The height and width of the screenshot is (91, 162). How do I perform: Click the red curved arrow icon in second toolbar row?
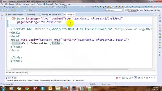click(32, 10)
